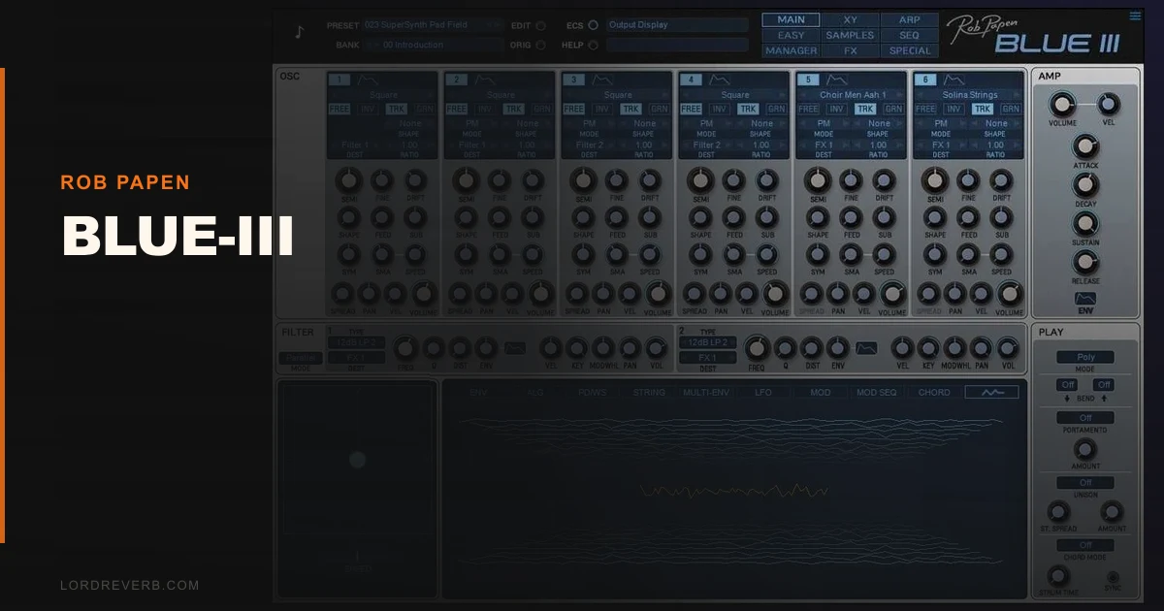Screen dimensions: 1164x611
Task: Show the MOD SEQ panel
Action: point(877,393)
